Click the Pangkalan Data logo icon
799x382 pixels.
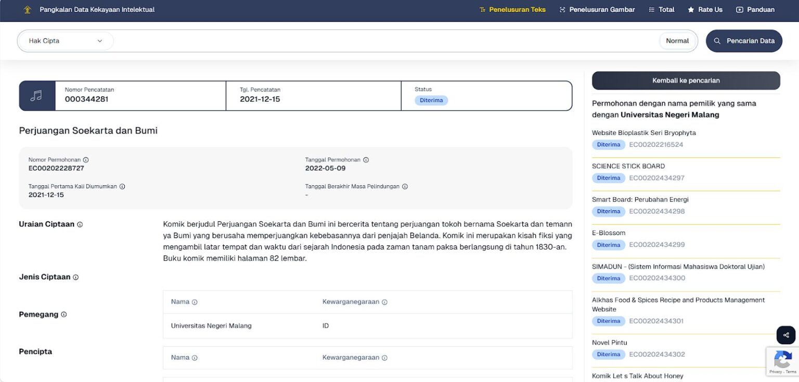[x=28, y=9]
